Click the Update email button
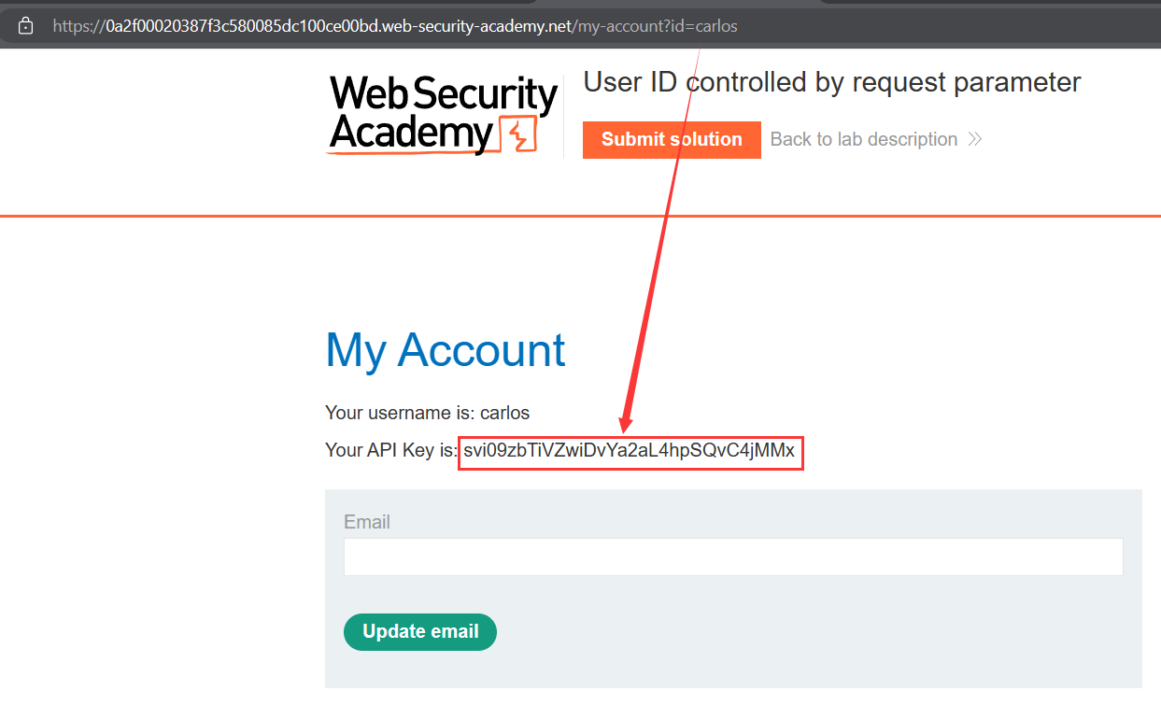The width and height of the screenshot is (1161, 719). point(420,632)
